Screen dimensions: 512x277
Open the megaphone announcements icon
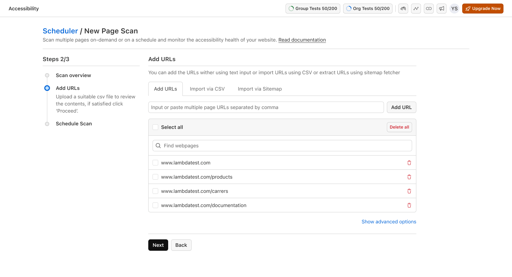click(x=441, y=9)
